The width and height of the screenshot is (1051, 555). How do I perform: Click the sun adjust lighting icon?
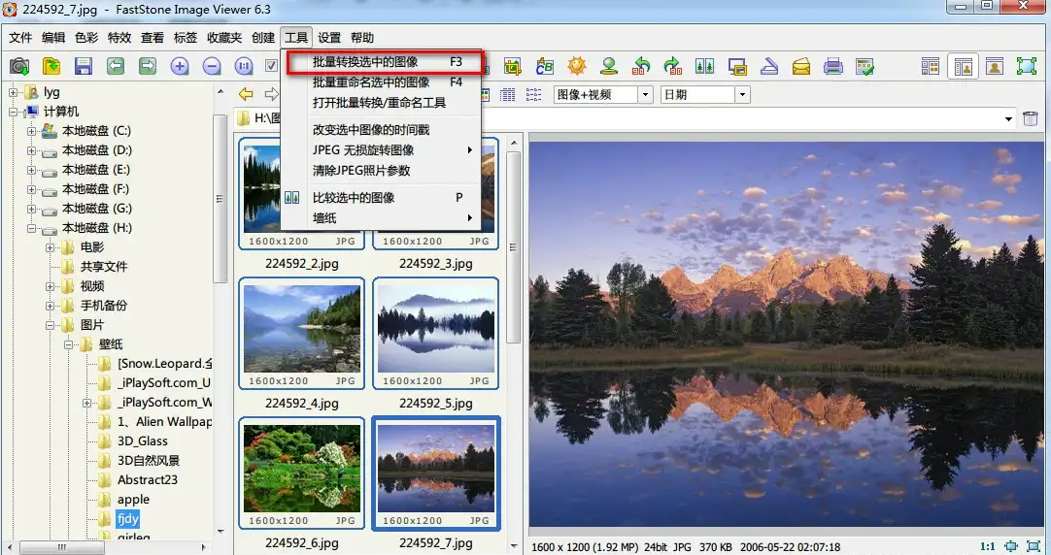tap(576, 66)
